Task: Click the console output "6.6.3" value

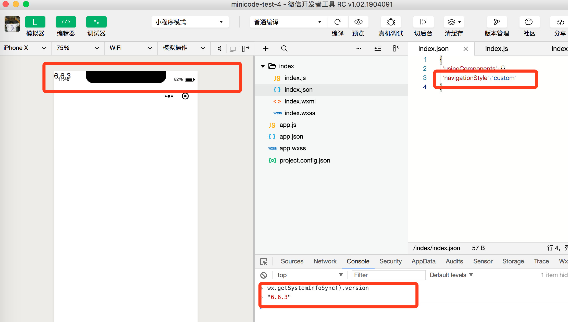Action: point(279,297)
